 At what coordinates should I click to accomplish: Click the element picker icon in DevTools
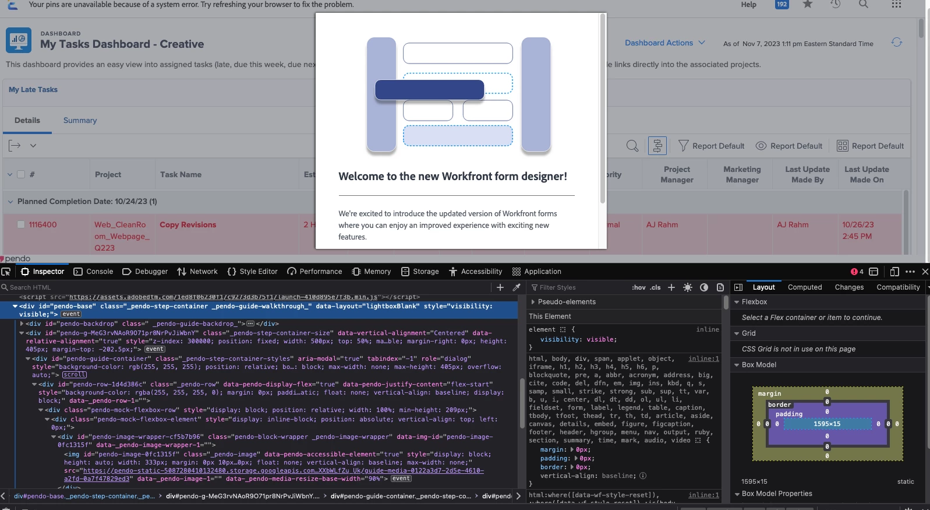(x=6, y=272)
